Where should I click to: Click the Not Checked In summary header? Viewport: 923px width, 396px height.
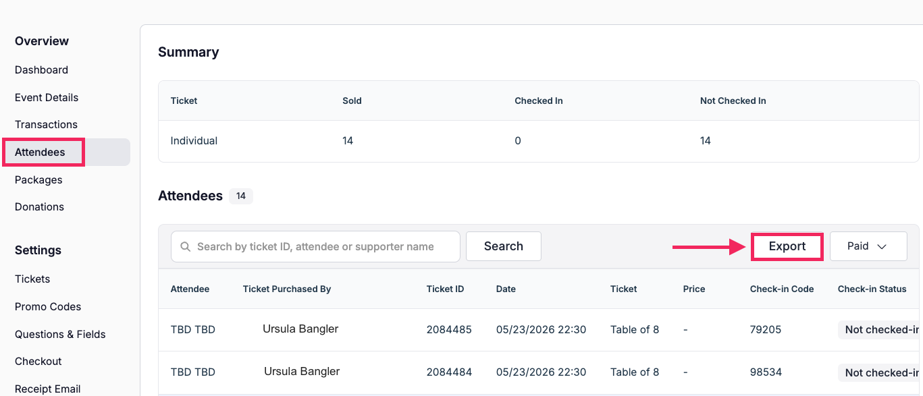point(733,101)
